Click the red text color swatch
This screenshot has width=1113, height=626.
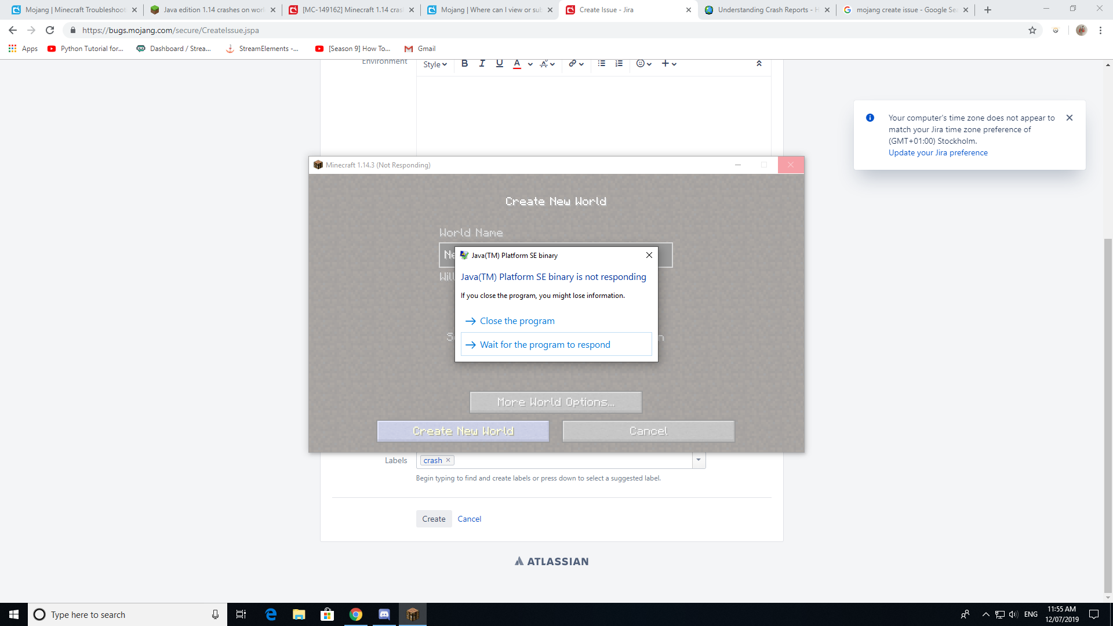[x=517, y=64]
